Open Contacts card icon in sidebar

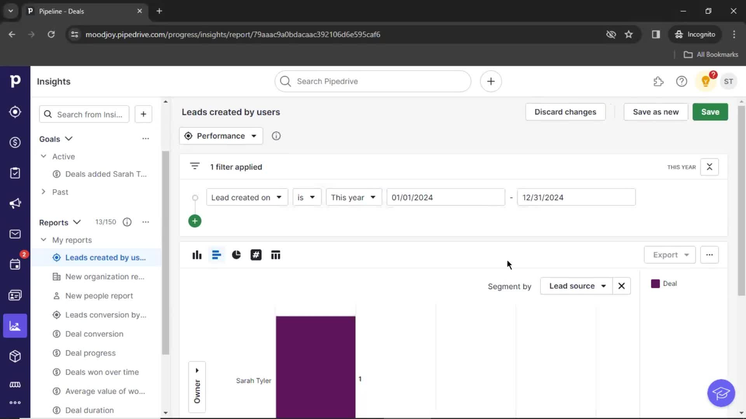tap(15, 295)
